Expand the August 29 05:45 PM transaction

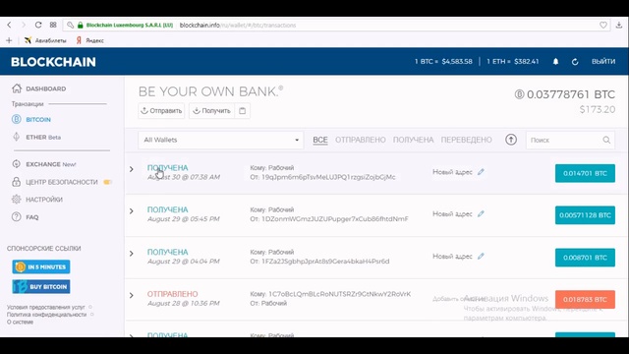point(131,211)
